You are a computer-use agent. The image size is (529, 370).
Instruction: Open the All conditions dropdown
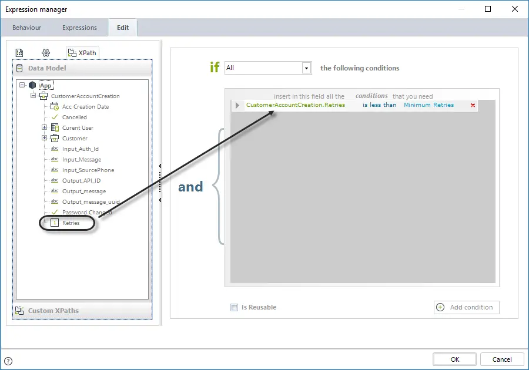306,68
